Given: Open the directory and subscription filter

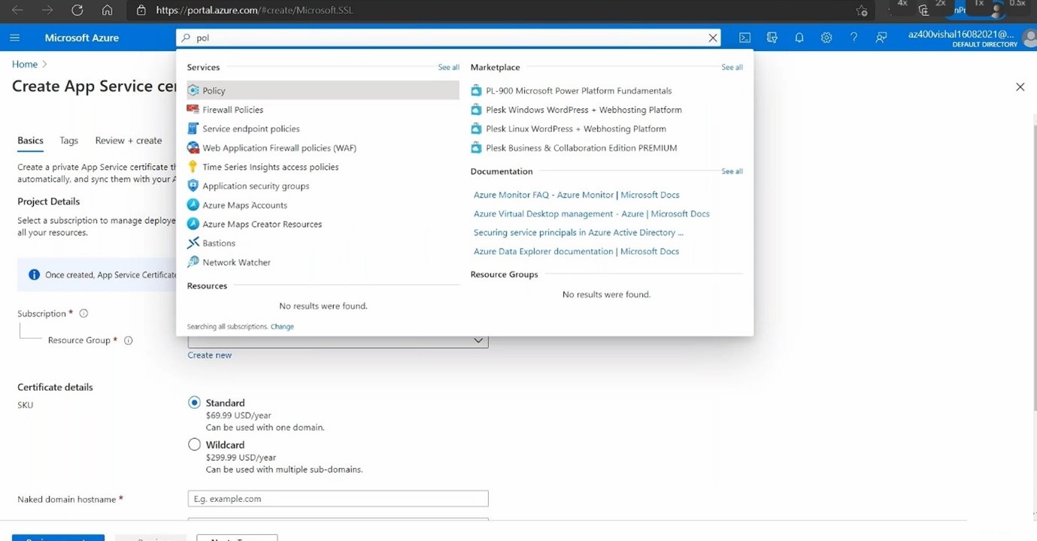Looking at the screenshot, I should 772,38.
